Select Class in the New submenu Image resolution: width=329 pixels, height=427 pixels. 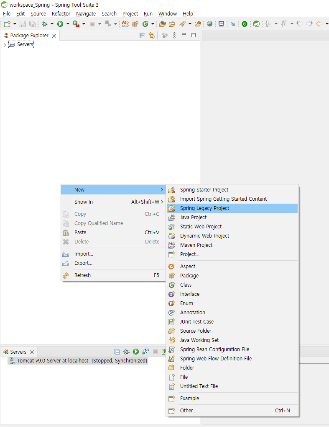232,285
